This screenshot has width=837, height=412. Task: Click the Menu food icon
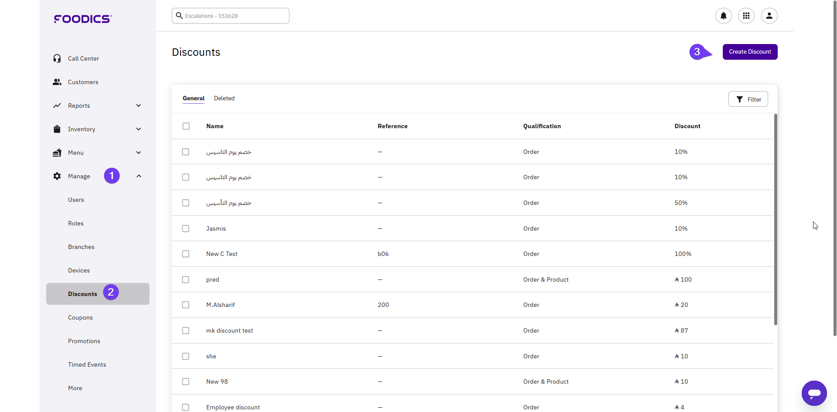click(x=57, y=153)
